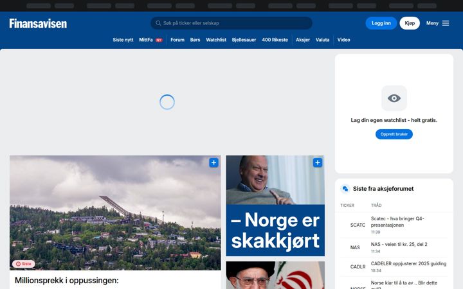Viewport: 463px width, 289px height.
Task: Click the eye watchlist icon
Action: (394, 98)
